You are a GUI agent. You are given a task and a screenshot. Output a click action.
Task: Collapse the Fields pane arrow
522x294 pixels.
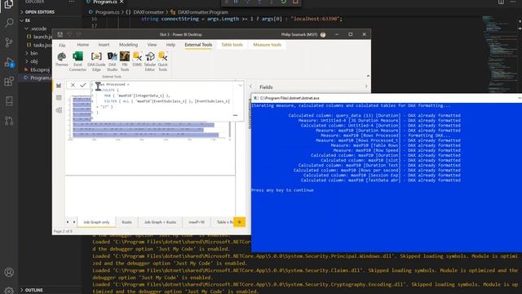pos(366,87)
